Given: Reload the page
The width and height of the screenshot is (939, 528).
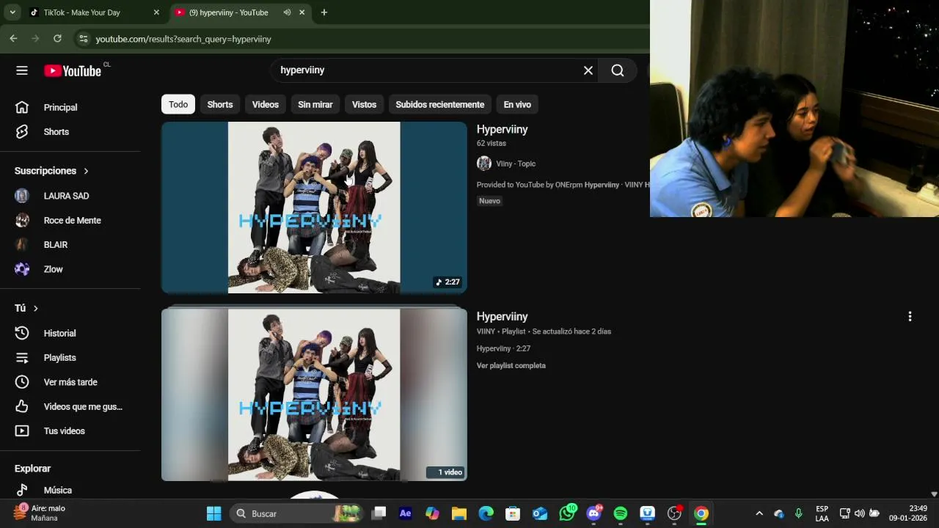Looking at the screenshot, I should click(x=57, y=39).
